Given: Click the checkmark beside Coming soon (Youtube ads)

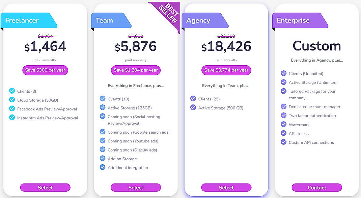Looking at the screenshot, I should [102, 141].
